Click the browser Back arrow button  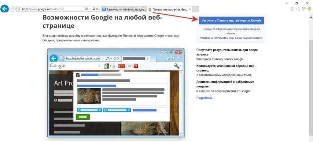4,9
